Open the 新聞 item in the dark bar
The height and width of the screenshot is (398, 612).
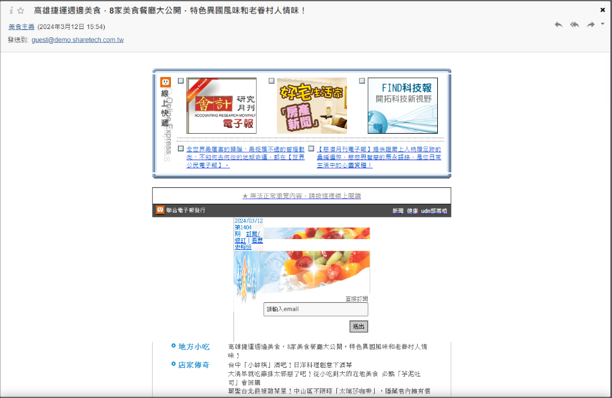click(x=397, y=211)
